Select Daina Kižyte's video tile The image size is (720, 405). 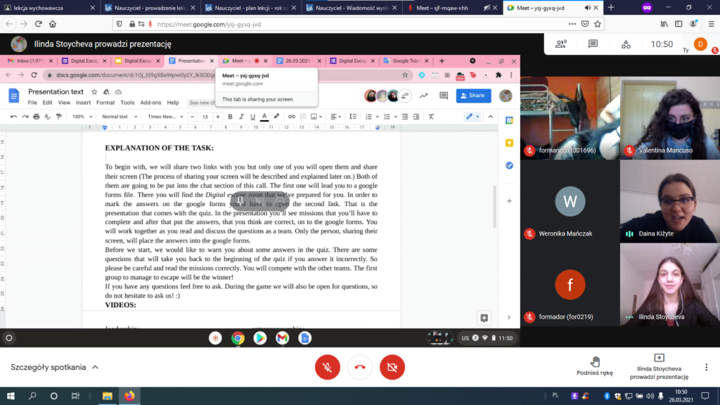pos(669,201)
